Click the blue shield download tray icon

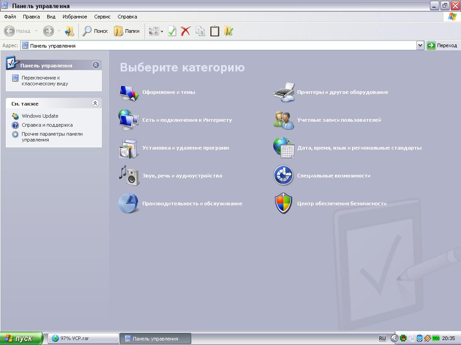click(x=420, y=338)
